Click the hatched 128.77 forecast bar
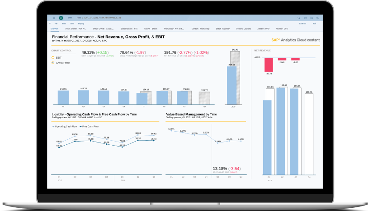The width and height of the screenshot is (368, 211). (x=204, y=98)
